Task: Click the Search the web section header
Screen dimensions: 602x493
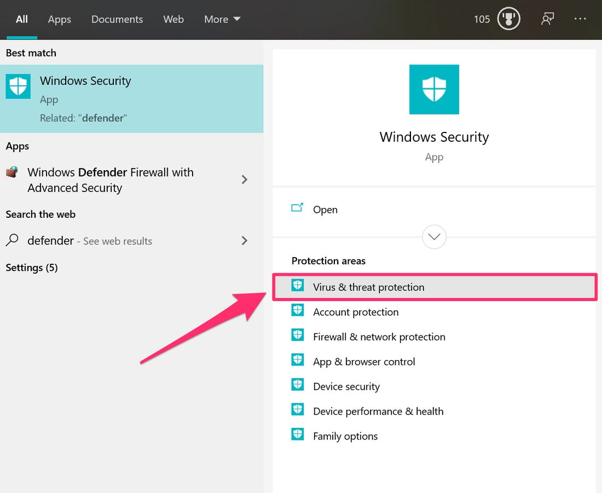Action: pos(40,214)
